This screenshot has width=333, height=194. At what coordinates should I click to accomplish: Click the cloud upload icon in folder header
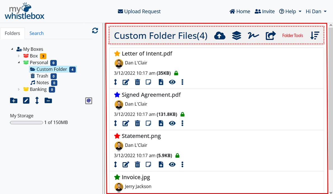(220, 36)
